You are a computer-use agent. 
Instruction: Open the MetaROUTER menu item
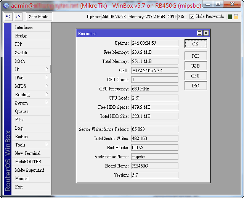point(31,162)
